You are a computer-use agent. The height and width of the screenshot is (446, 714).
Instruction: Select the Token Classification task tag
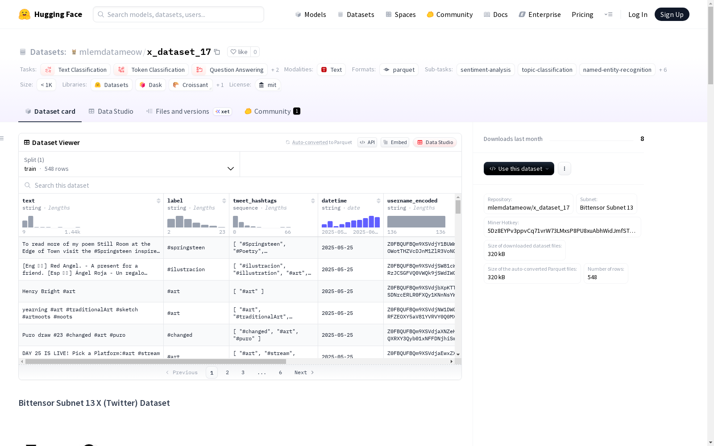pos(151,70)
